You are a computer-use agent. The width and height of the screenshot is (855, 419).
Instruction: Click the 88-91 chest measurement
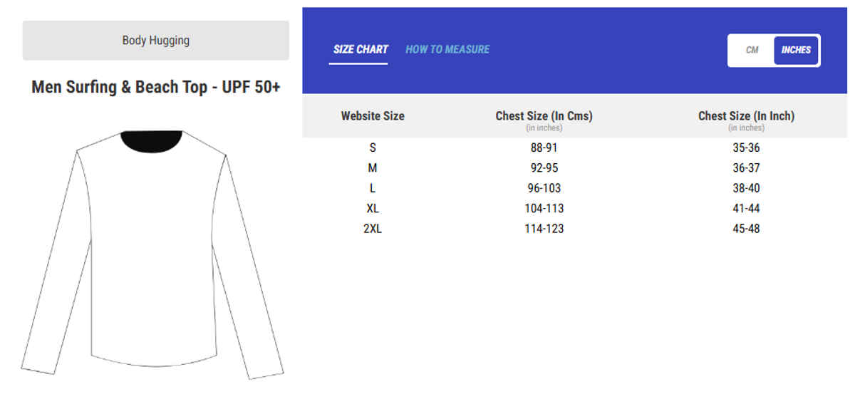(544, 148)
